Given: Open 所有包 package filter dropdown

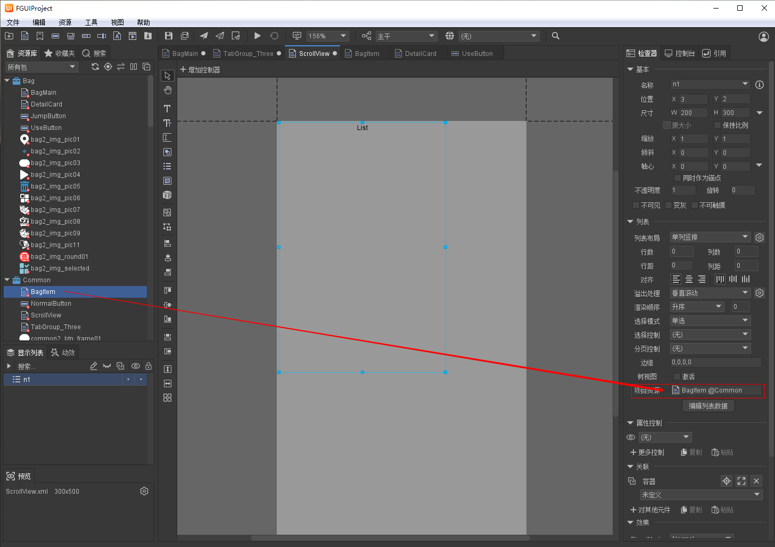Looking at the screenshot, I should click(42, 67).
